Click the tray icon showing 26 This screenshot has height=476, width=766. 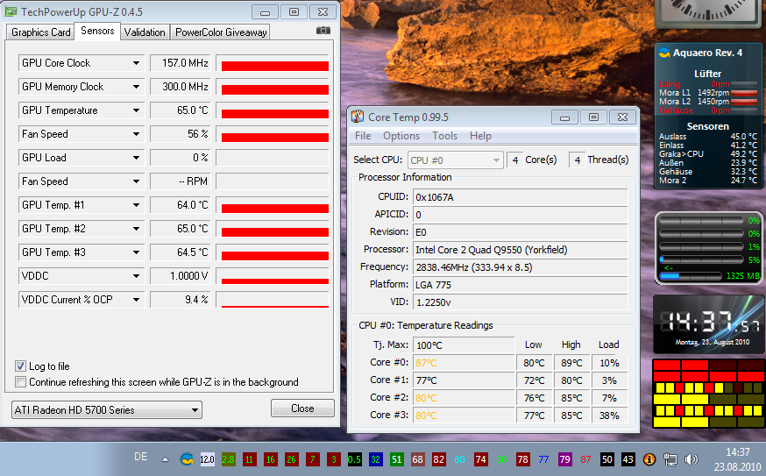click(291, 459)
